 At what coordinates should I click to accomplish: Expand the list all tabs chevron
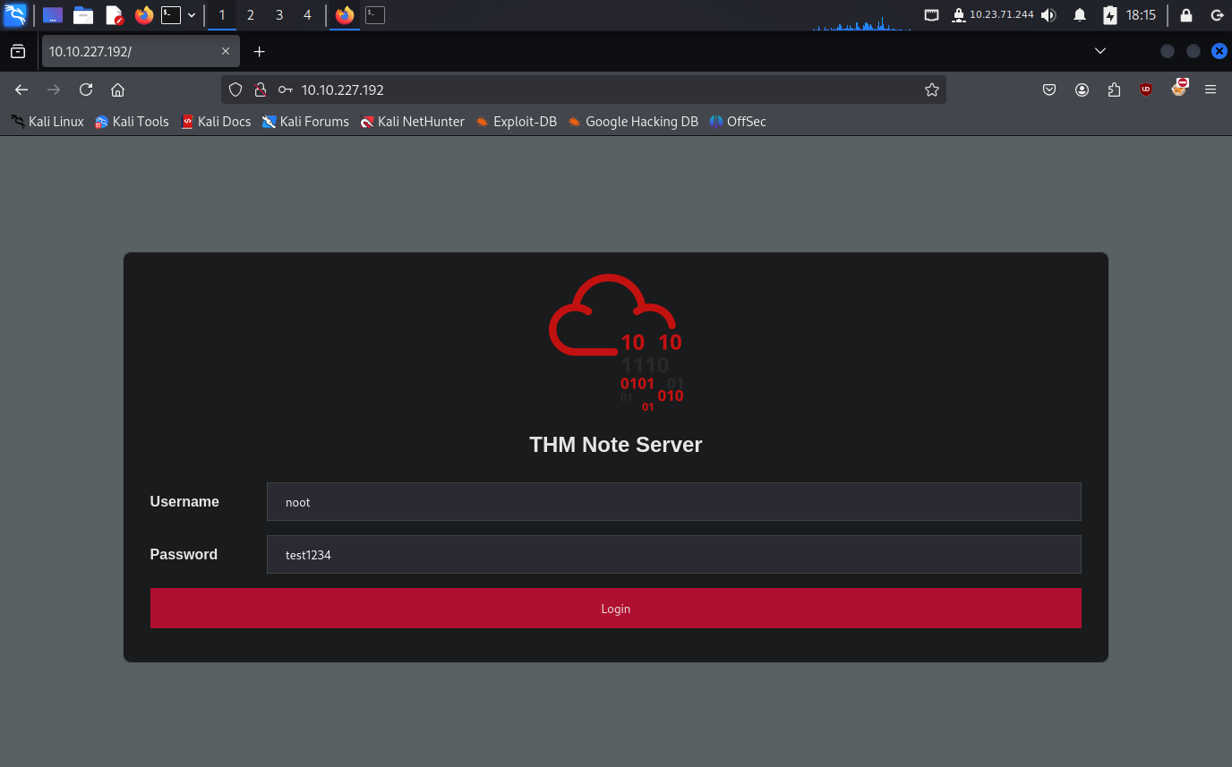click(x=1100, y=51)
